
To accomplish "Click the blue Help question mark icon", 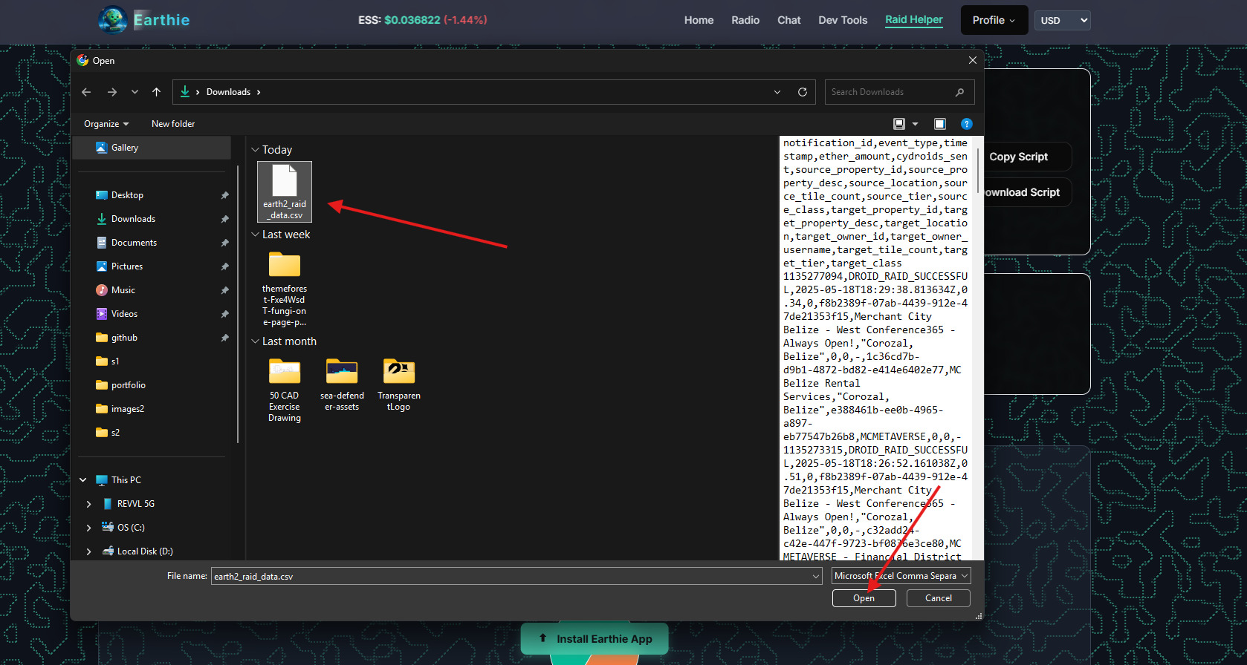I will click(966, 124).
